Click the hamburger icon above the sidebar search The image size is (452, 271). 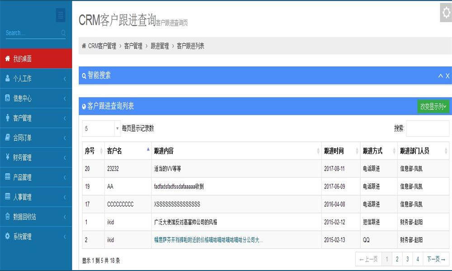click(60, 15)
